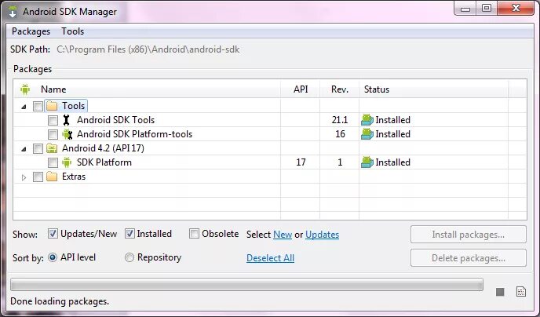This screenshot has height=317, width=540.
Task: Click the SDK Platform green robot icon
Action: click(x=67, y=162)
